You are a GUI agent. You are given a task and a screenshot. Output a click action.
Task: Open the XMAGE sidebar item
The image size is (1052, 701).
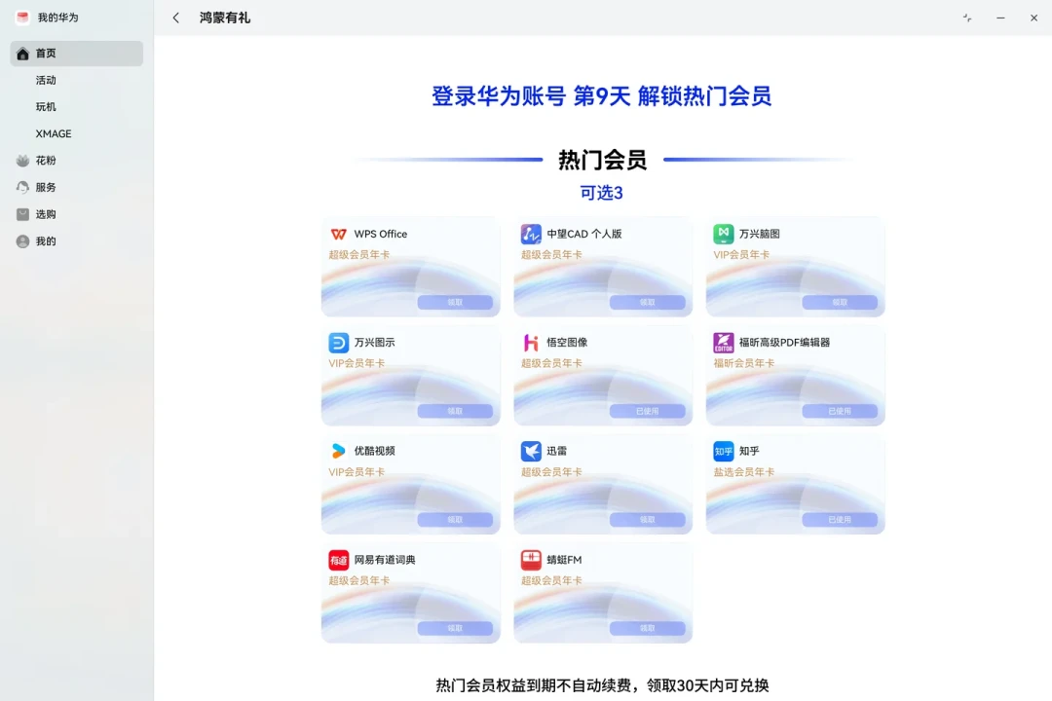coord(54,134)
